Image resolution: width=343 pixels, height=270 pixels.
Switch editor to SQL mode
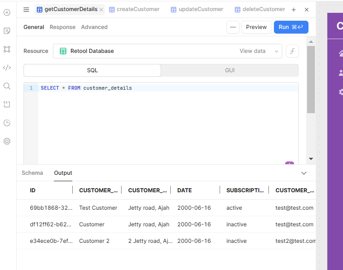93,70
